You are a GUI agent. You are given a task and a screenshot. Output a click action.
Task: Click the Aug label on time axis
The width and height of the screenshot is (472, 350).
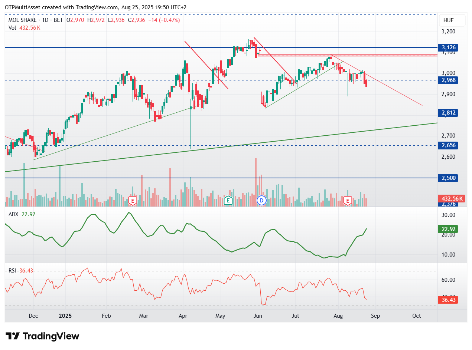coord(338,316)
